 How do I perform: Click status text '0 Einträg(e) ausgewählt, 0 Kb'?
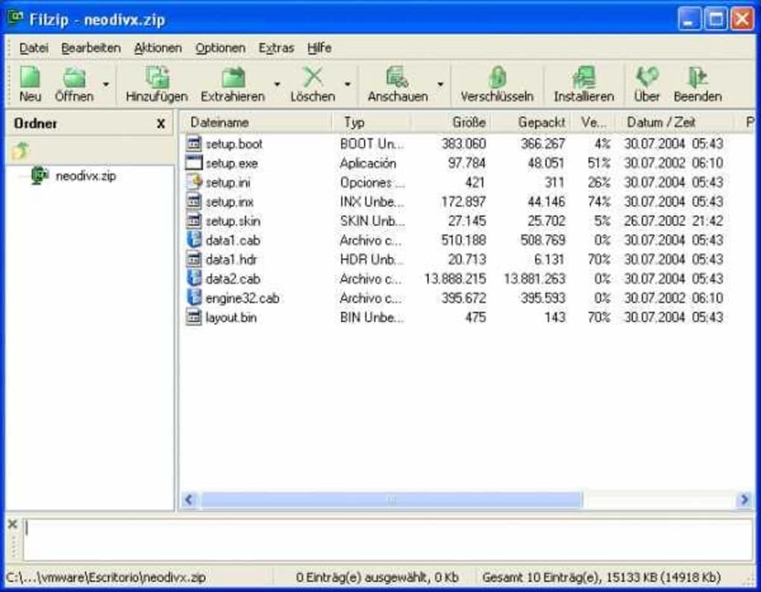[x=377, y=577]
